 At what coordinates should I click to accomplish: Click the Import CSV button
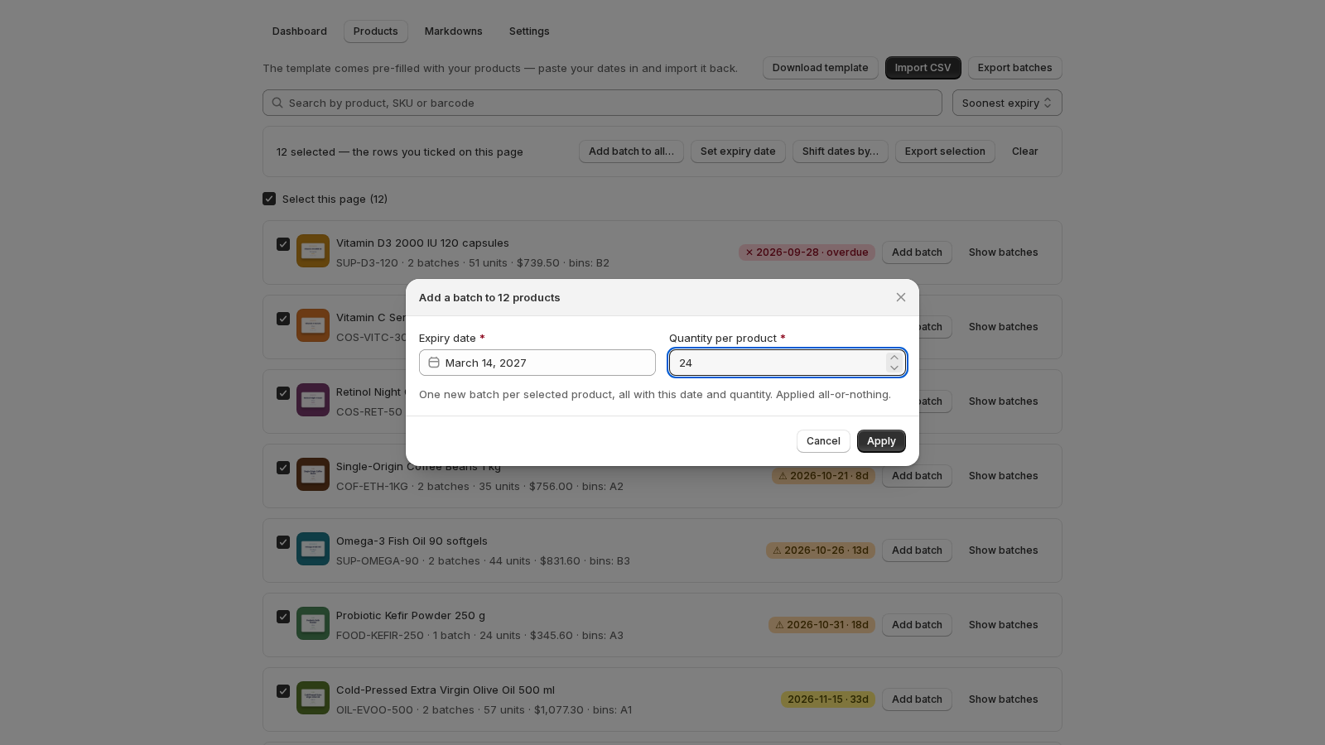pyautogui.click(x=923, y=68)
